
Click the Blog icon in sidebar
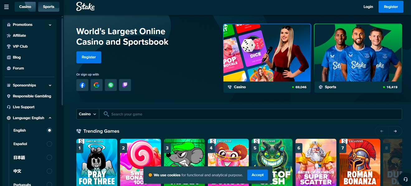[9, 57]
